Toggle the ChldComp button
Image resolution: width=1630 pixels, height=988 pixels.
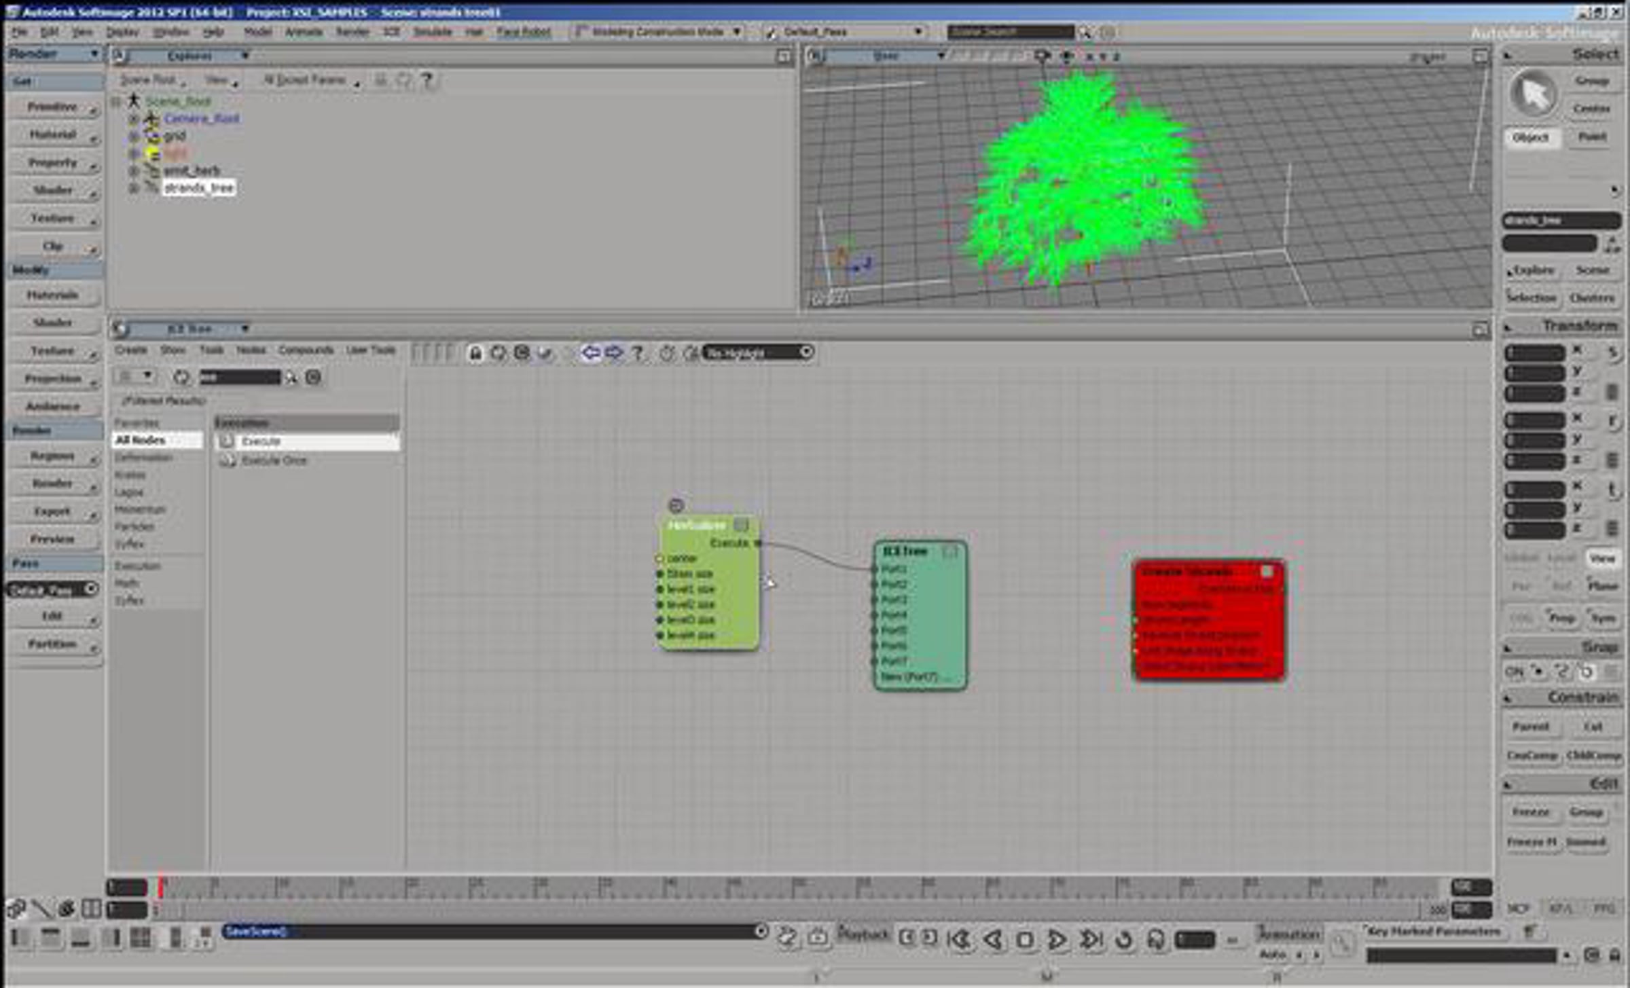point(1593,756)
